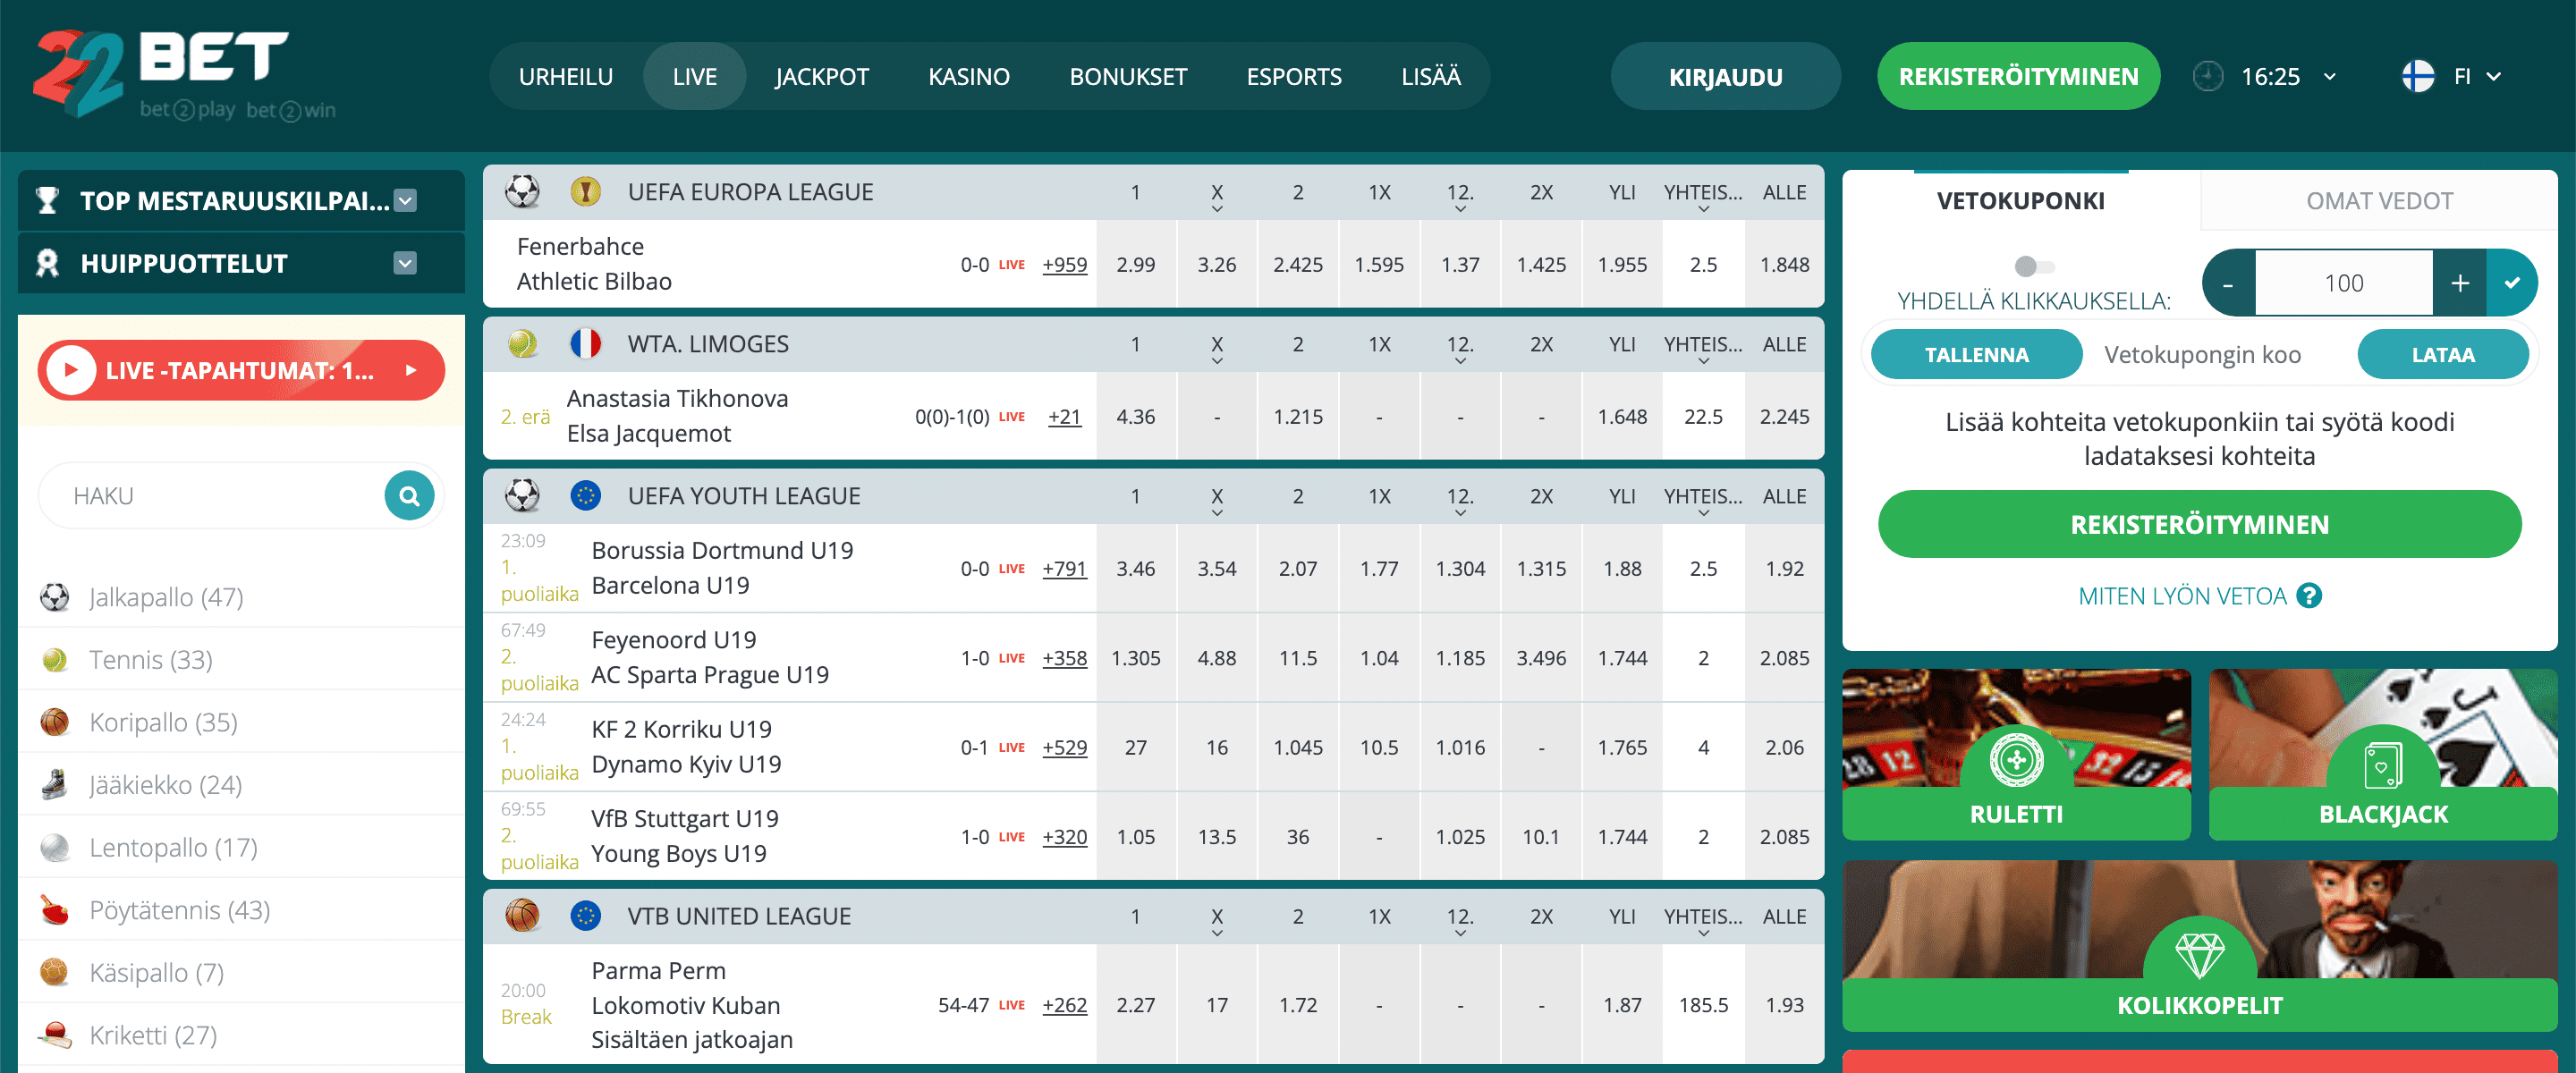Click the French flag icon in WTA Limoges header
This screenshot has width=2576, height=1073.
[x=586, y=344]
